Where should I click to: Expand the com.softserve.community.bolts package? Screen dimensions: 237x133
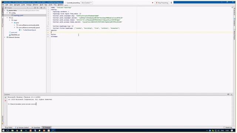pos(14,25)
